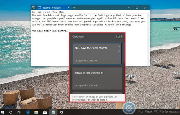
Task: Switch to Notepad taskbar button
Action: (53, 112)
